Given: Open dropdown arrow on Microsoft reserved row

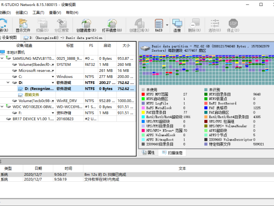Looking at the screenshot, I should (53, 71).
